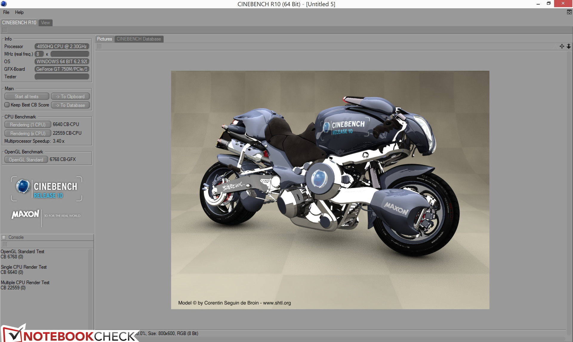
Task: Click the grip handle below CINEBENCH R10 tab
Action: [5, 30]
